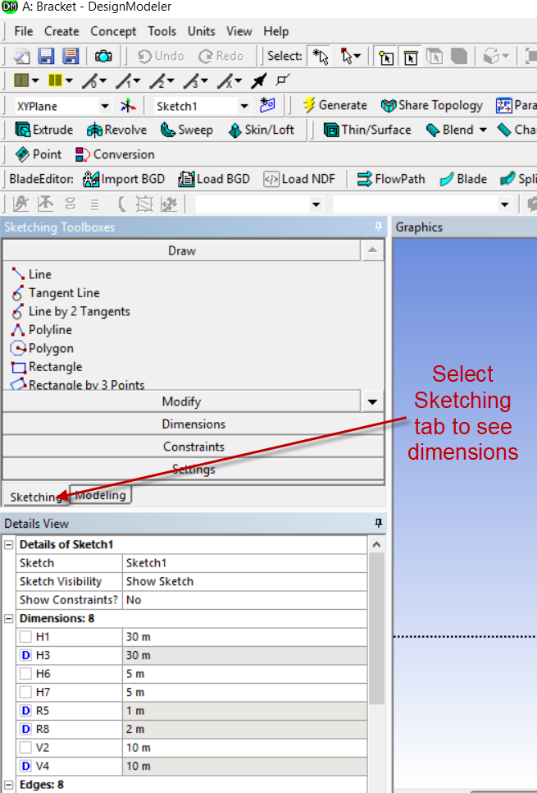Select the Extrude tool
Viewport: 537px width, 793px height.
point(44,130)
